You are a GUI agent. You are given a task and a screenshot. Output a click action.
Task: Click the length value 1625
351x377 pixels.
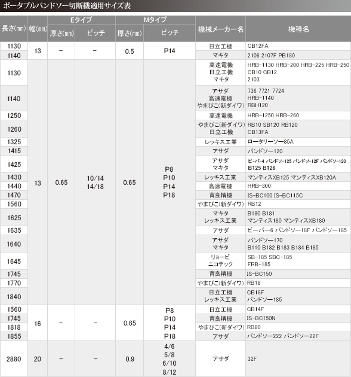(14, 218)
